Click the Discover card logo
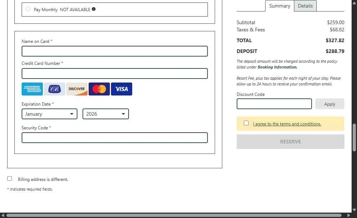The height and width of the screenshot is (218, 357). (77, 89)
